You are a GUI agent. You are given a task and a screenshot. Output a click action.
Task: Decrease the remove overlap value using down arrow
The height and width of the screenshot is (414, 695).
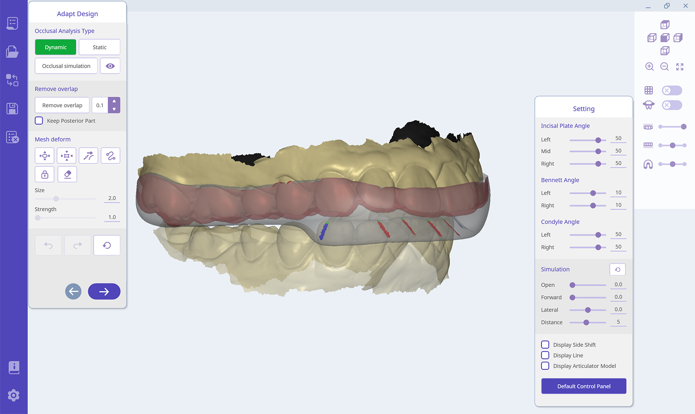(x=114, y=109)
